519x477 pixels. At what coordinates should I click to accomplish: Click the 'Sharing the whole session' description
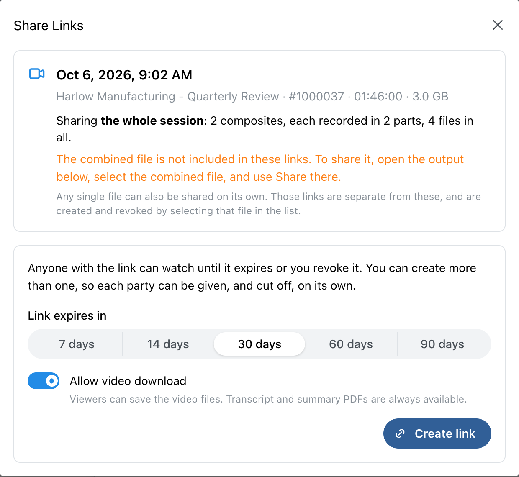[x=265, y=129]
